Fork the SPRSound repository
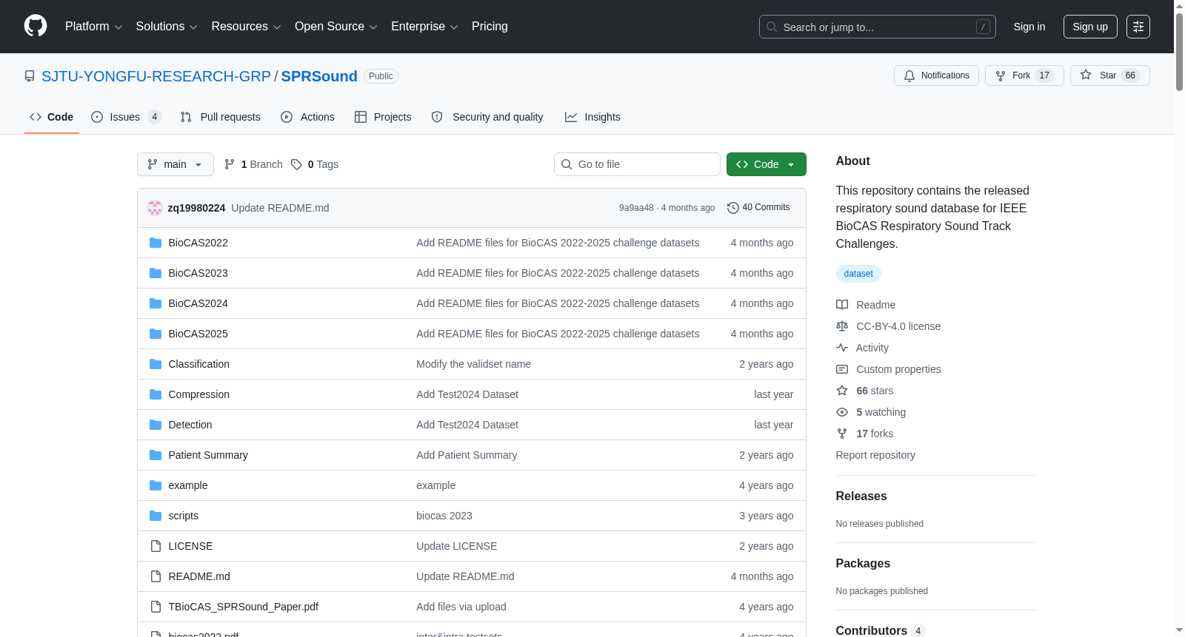Viewport: 1185px width, 637px height. 1024,75
